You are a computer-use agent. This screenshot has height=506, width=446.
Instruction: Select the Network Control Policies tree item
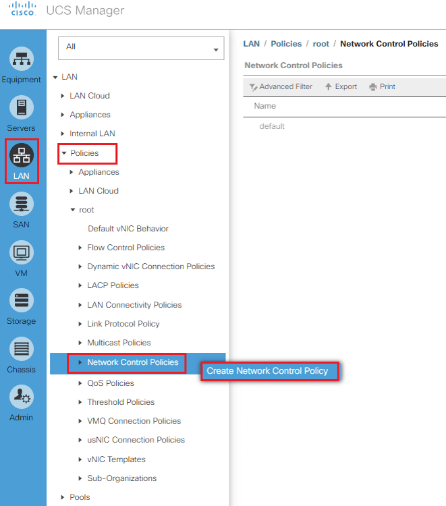133,362
